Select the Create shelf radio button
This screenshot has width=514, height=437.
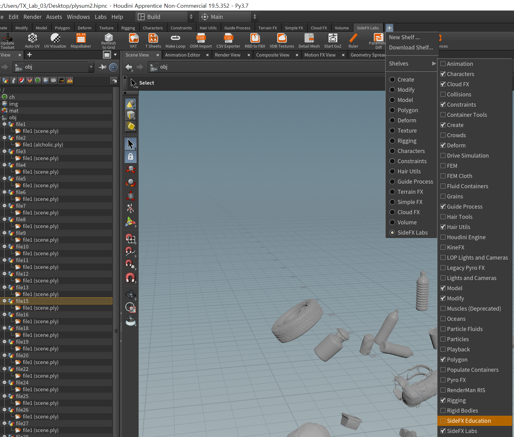pyautogui.click(x=392, y=79)
